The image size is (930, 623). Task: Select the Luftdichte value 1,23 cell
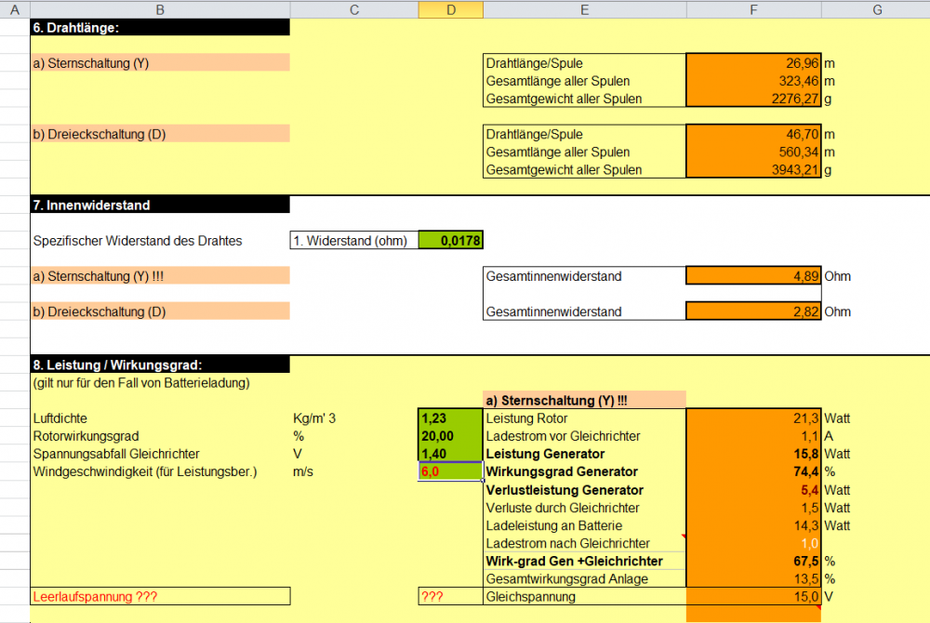[451, 418]
